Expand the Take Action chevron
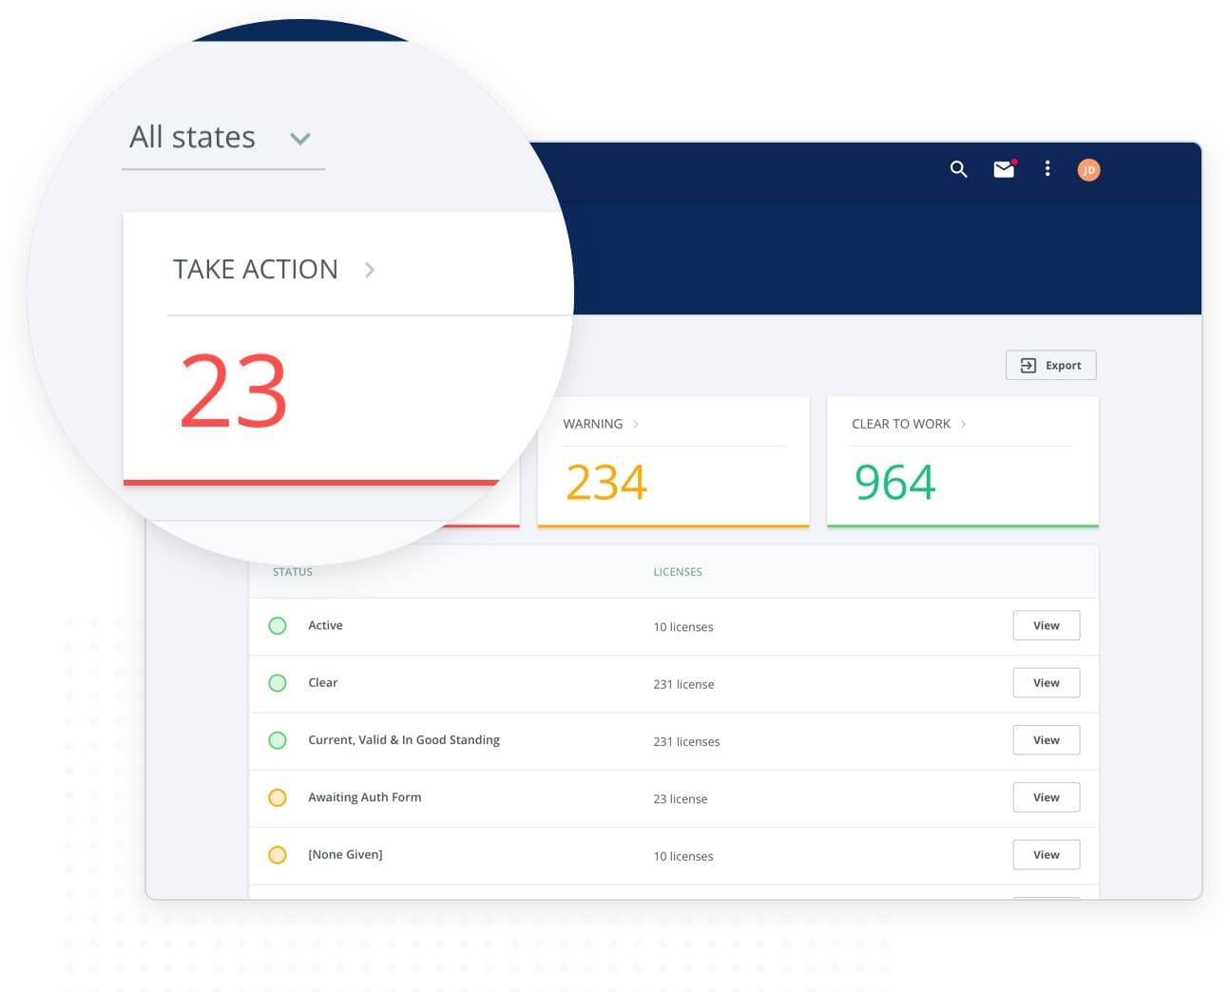This screenshot has height=992, width=1230. tap(370, 271)
